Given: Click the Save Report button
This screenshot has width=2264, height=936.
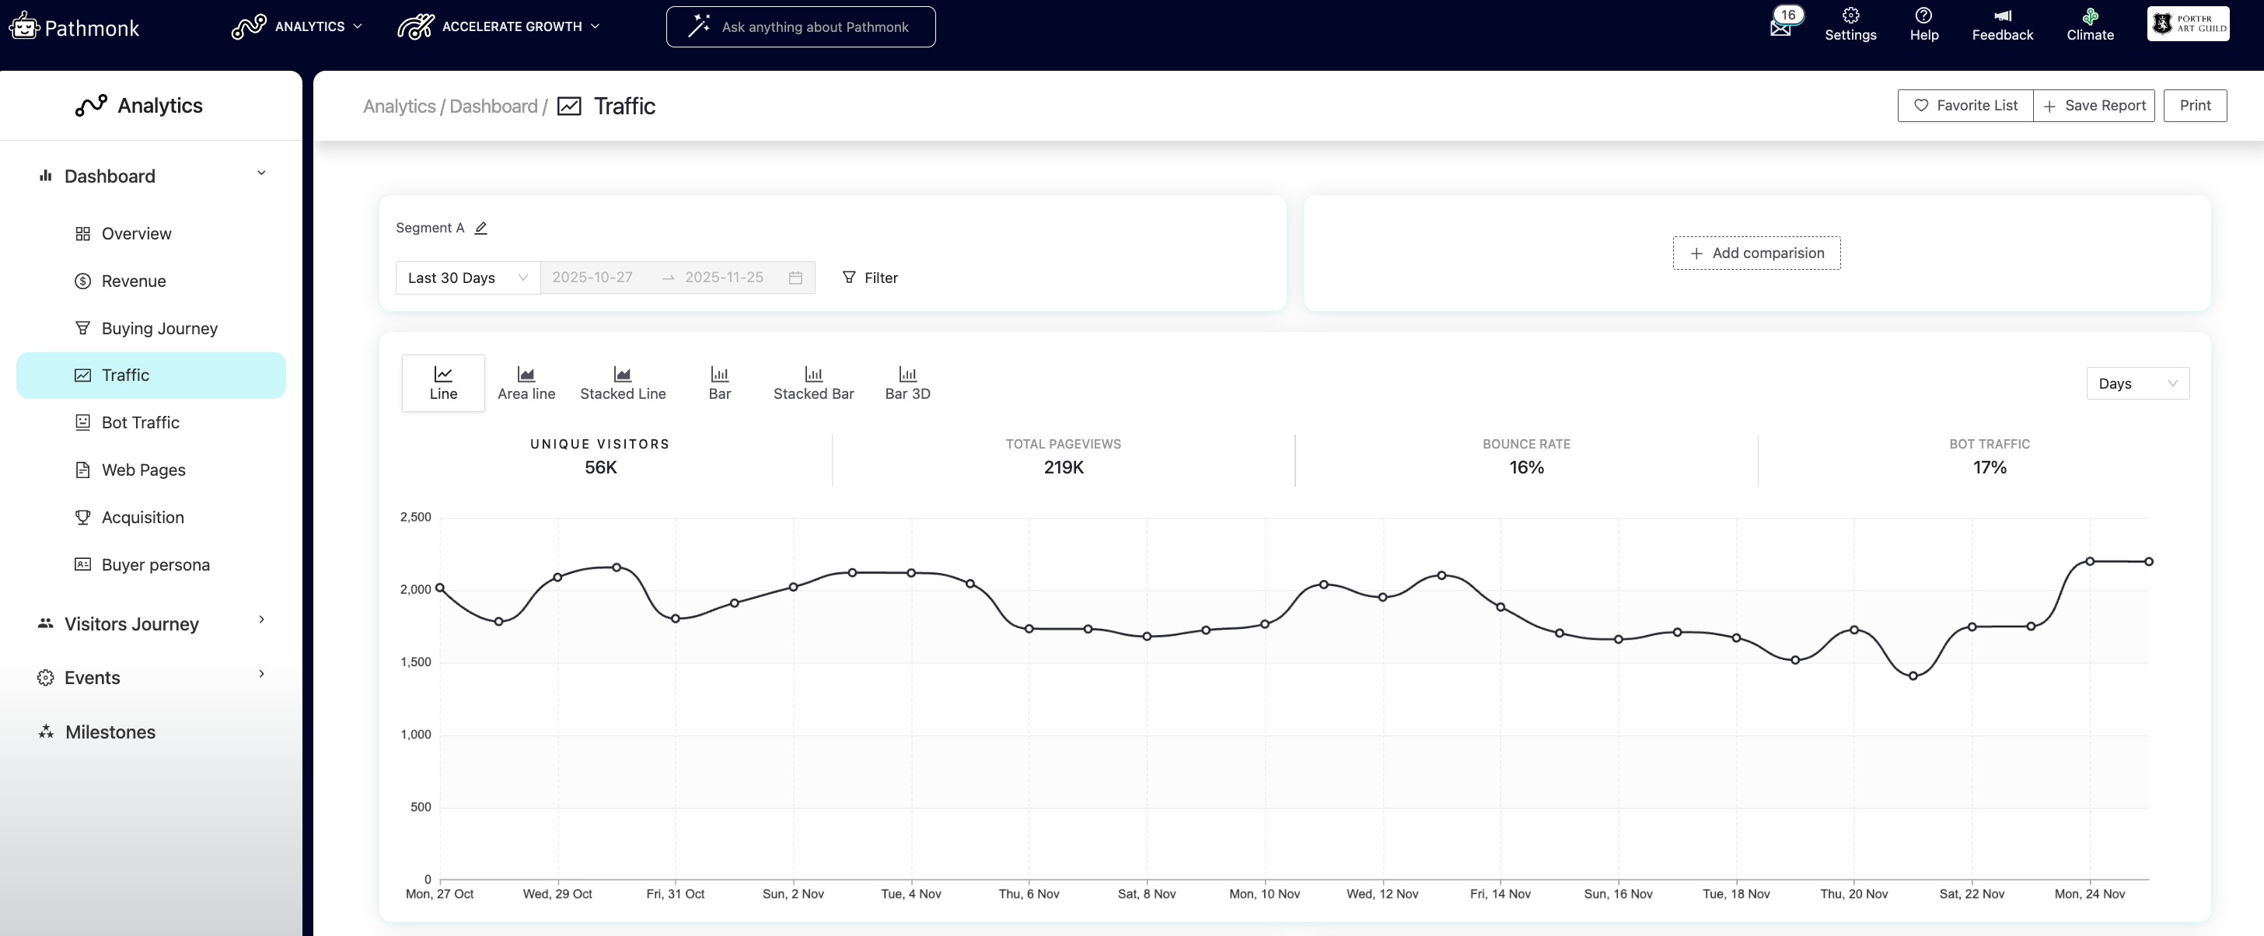Looking at the screenshot, I should 2094,106.
